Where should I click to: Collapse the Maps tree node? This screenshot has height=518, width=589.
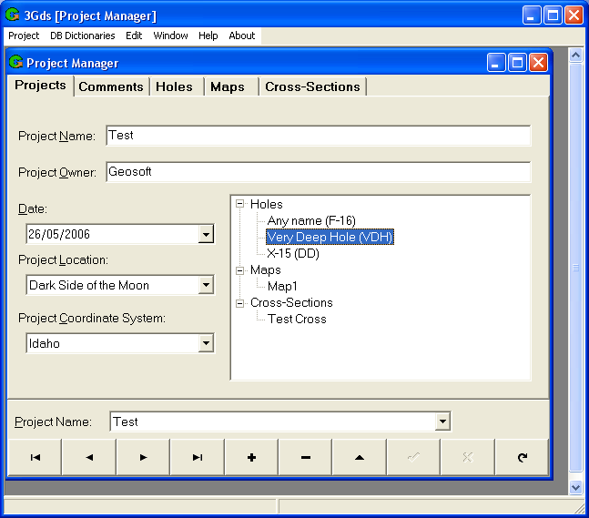click(239, 270)
